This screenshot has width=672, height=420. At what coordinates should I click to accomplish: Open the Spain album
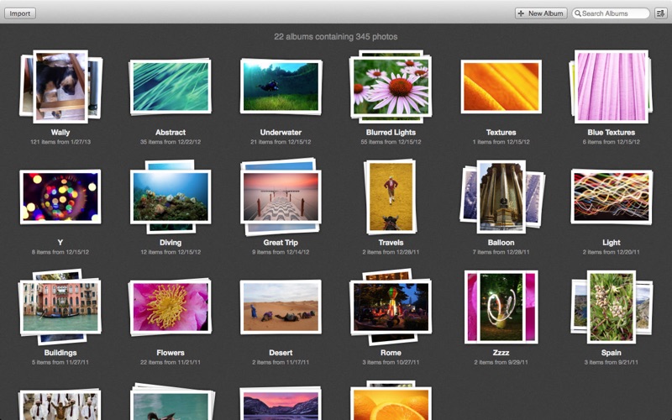(611, 307)
